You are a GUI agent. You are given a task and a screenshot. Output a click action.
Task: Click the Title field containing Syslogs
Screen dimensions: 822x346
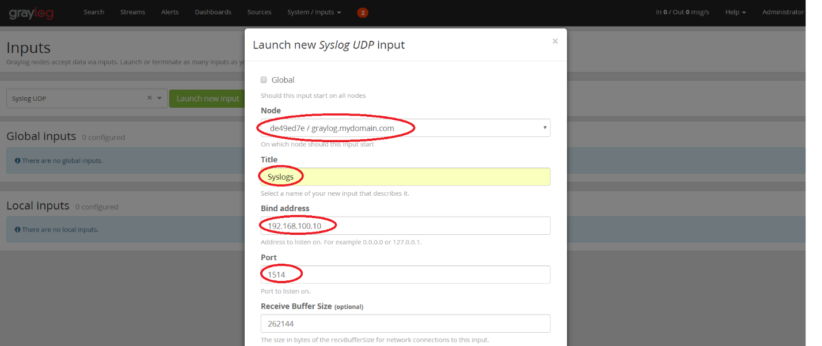[405, 177]
